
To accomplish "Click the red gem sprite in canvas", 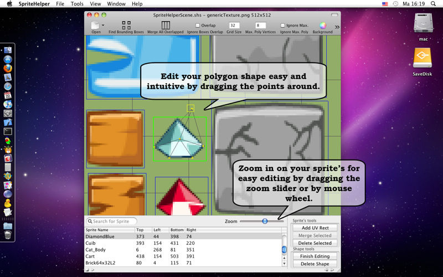I will pos(181,198).
